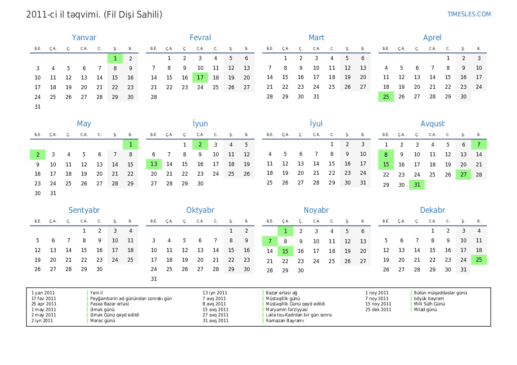The width and height of the screenshot is (517, 365).
Task: Click highlighted April 25 holiday cell
Action: tap(386, 97)
